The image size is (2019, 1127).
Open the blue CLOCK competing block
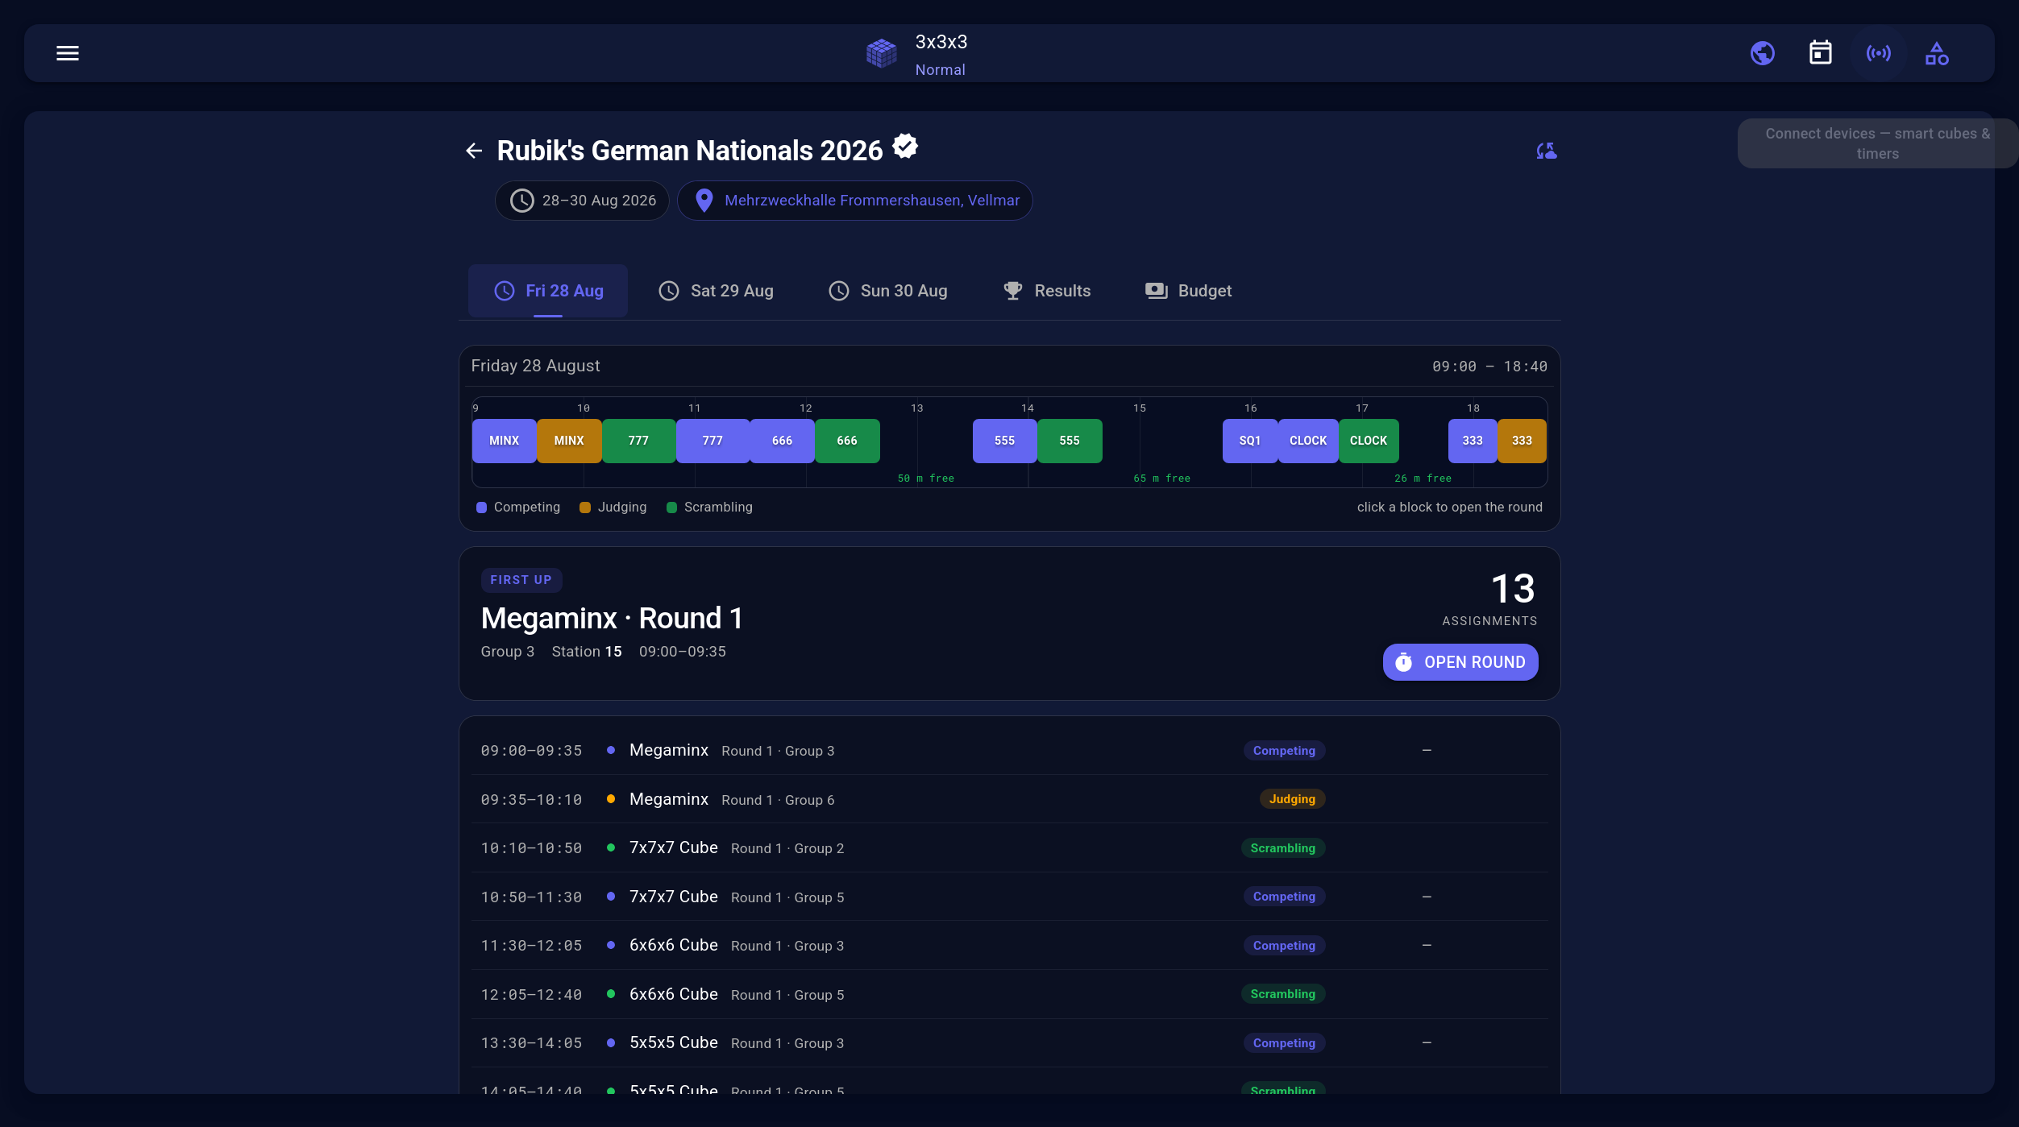click(x=1308, y=441)
